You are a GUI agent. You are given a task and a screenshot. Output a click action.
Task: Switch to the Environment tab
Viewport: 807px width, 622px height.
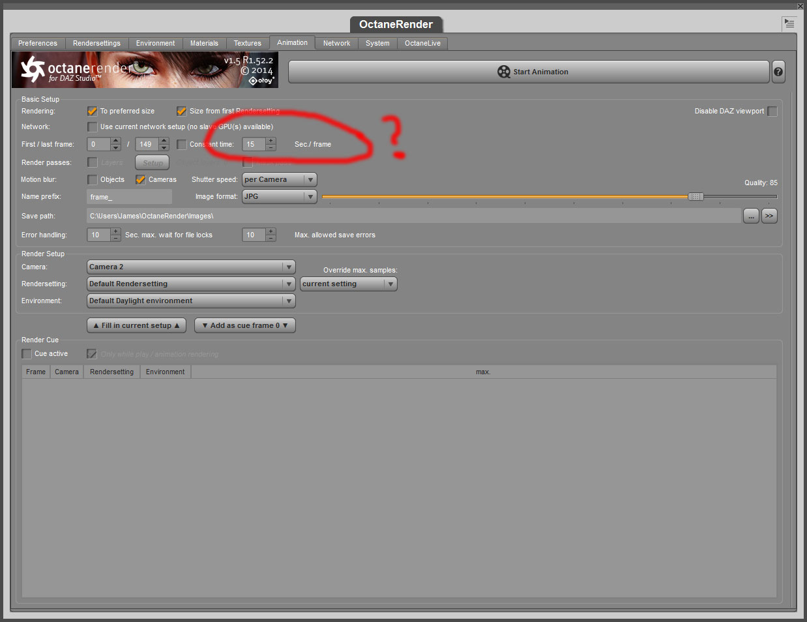pyautogui.click(x=155, y=43)
